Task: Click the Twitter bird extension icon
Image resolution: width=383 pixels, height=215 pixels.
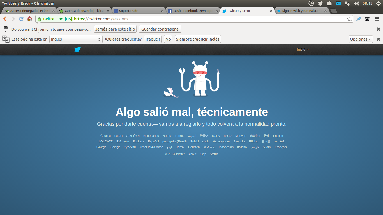Action: click(x=358, y=19)
